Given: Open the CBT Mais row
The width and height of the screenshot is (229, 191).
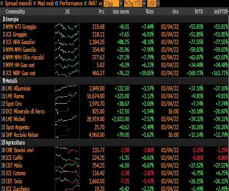Looking at the screenshot, I should tap(114, 165).
